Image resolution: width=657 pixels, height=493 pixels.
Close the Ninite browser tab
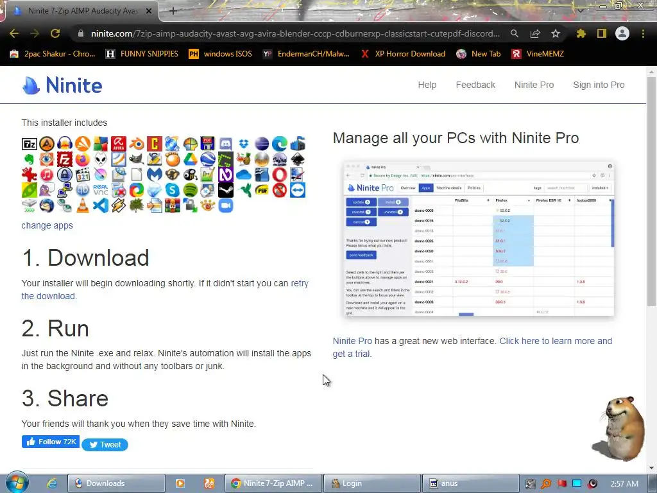pos(149,11)
